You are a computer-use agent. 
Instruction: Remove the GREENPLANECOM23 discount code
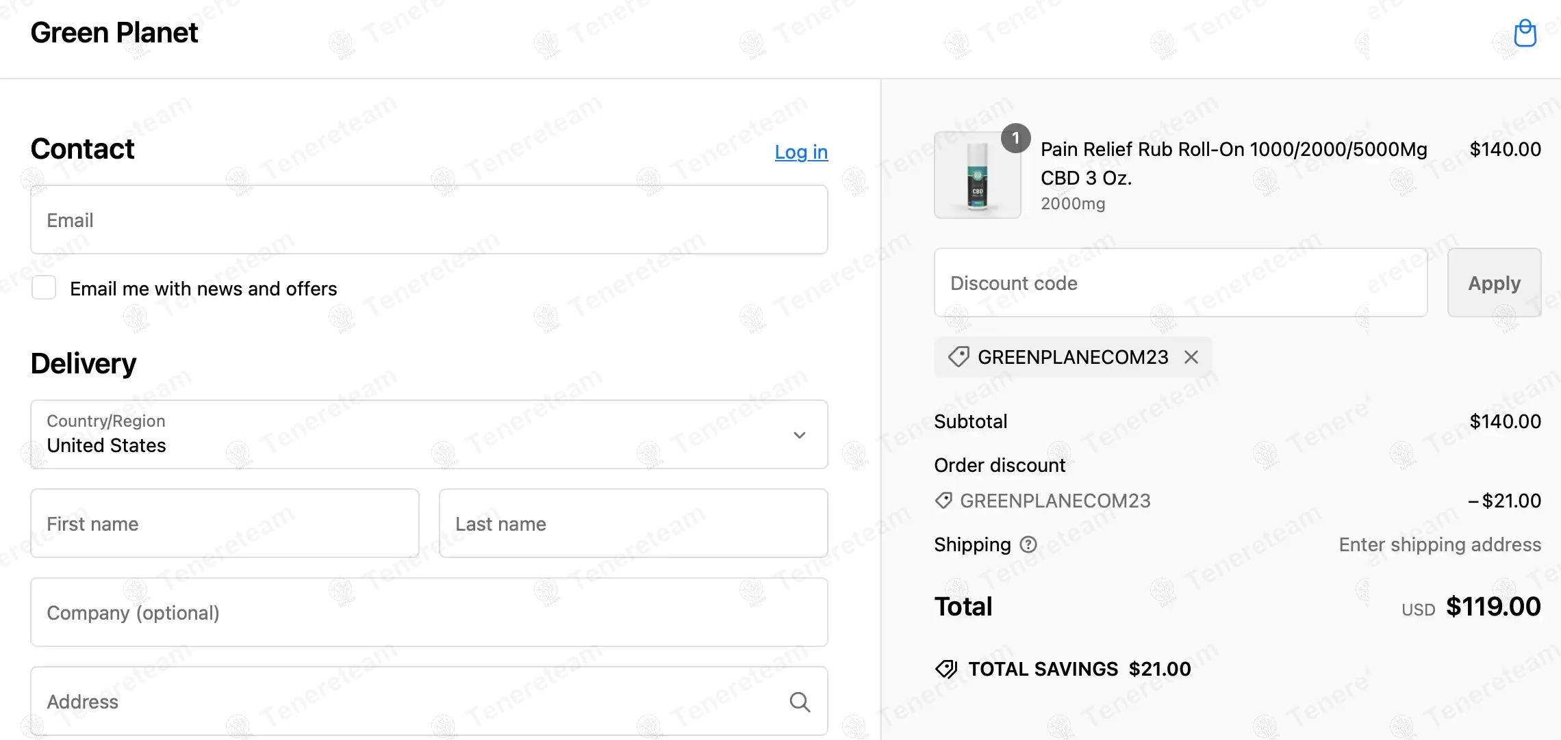[x=1191, y=357]
